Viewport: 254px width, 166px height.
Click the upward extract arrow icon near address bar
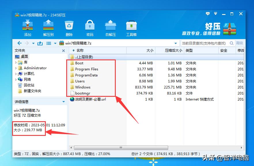point(40,43)
